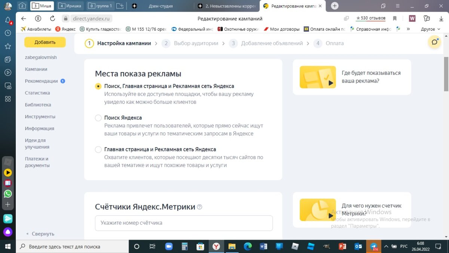Go to step Выбор аудитории
Image resolution: width=449 pixels, height=253 pixels.
190,43
